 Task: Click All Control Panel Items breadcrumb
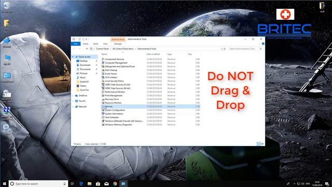pos(123,49)
